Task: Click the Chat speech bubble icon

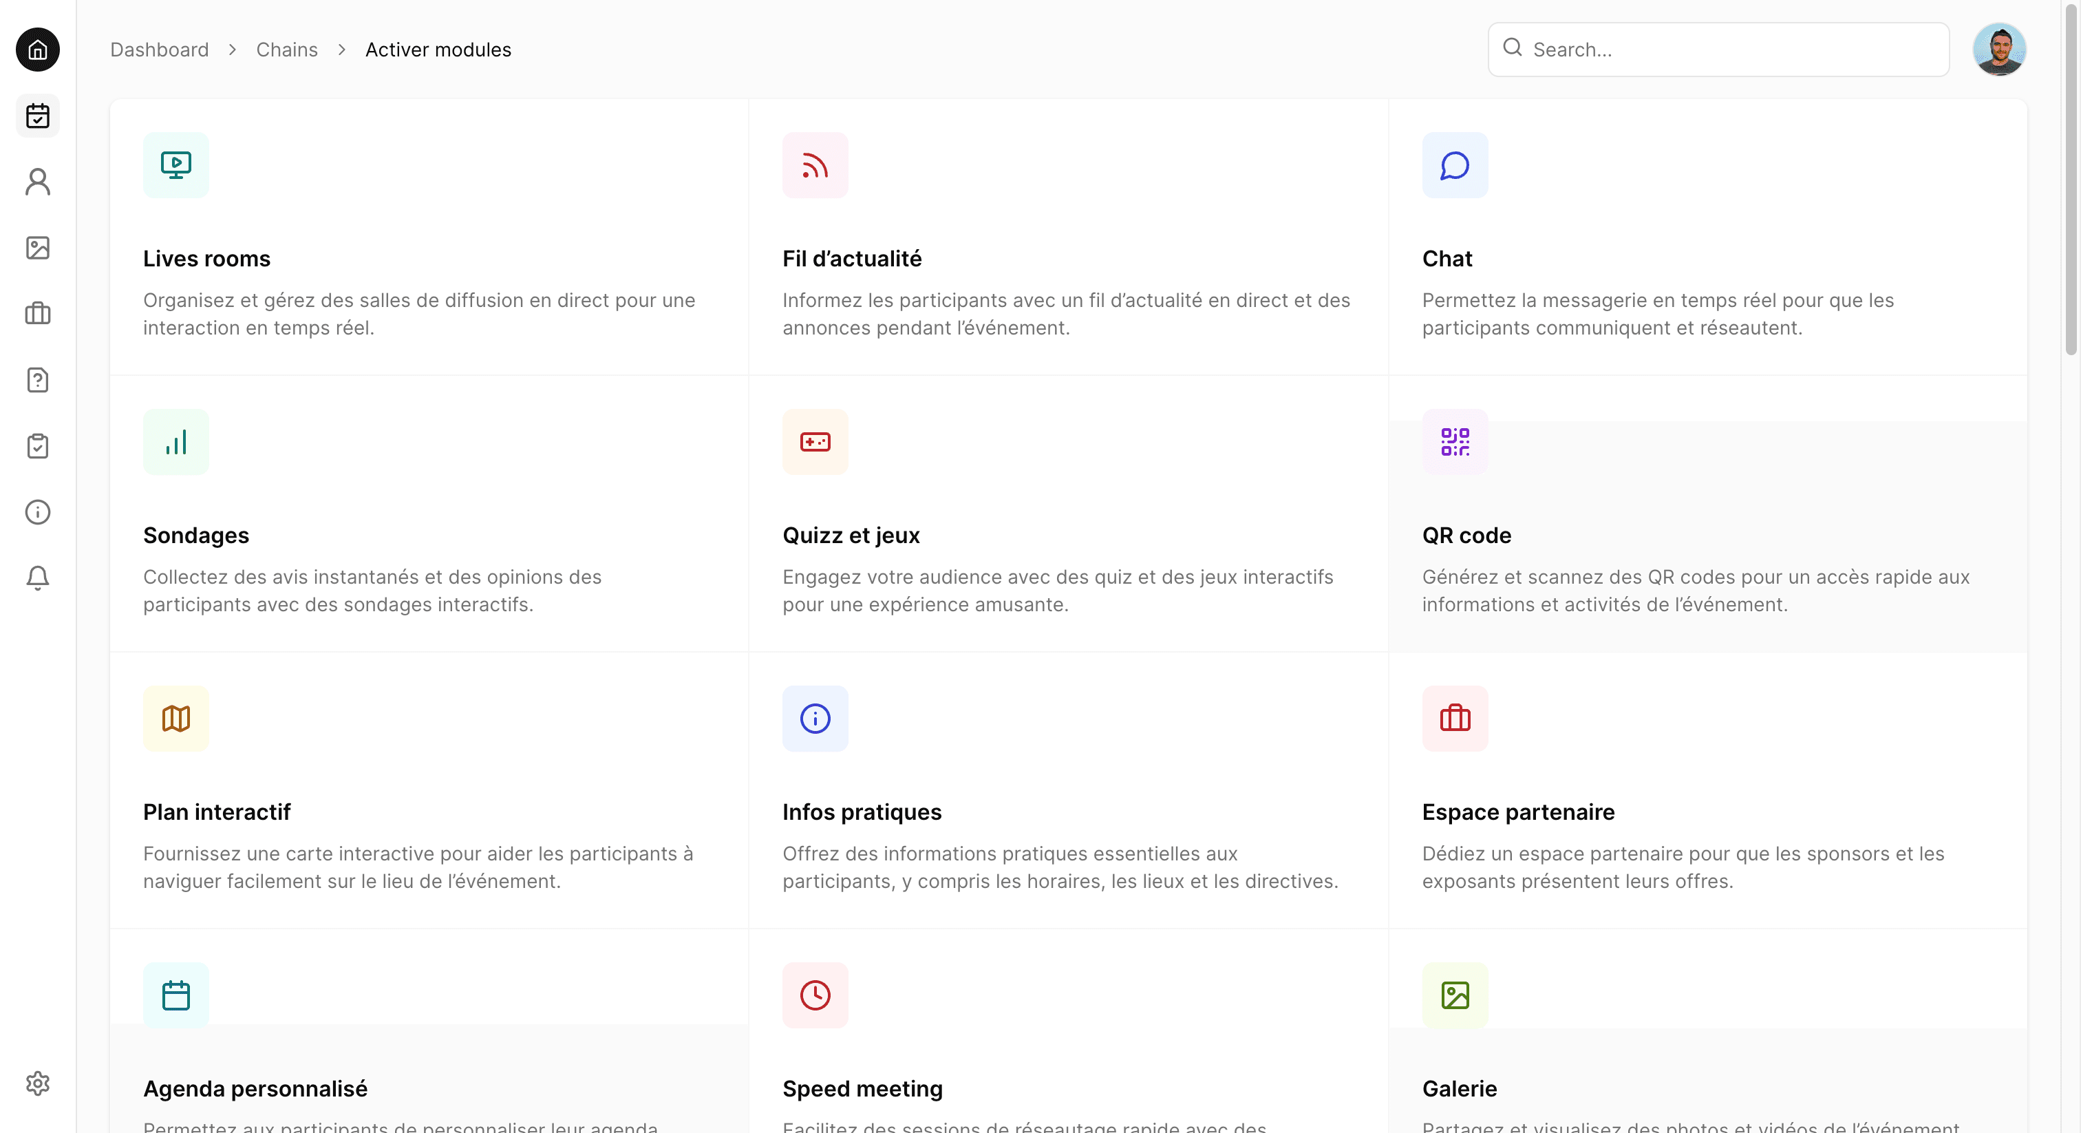Action: [x=1455, y=165]
